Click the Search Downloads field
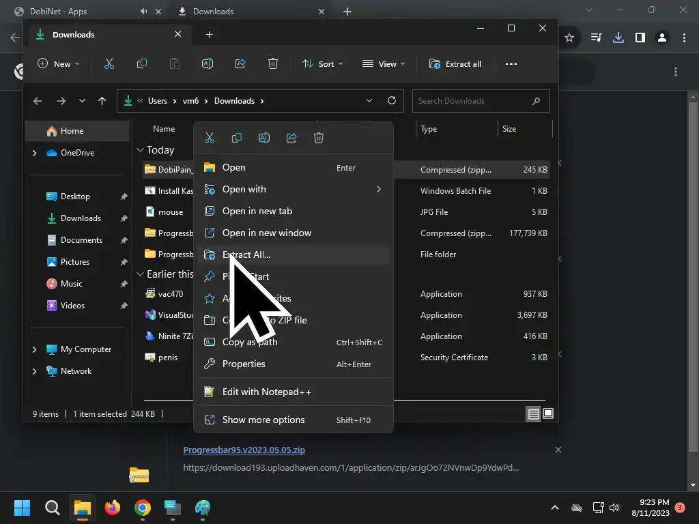This screenshot has width=699, height=524. pos(481,101)
